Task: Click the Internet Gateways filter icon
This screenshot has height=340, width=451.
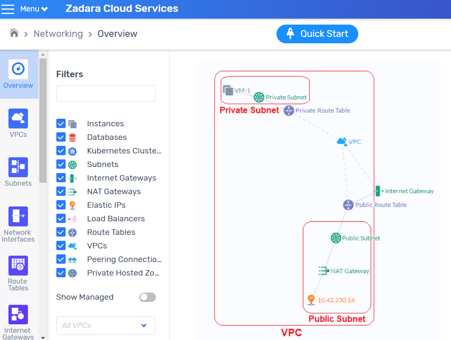Action: point(72,178)
